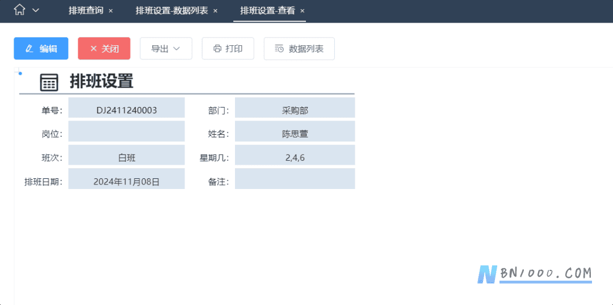This screenshot has width=613, height=305.
Task: Click the 姓名: label
Action: (219, 134)
